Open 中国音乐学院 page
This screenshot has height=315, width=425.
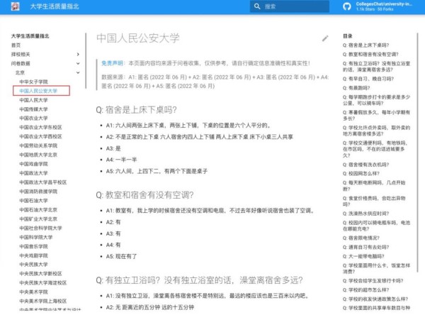33,246
